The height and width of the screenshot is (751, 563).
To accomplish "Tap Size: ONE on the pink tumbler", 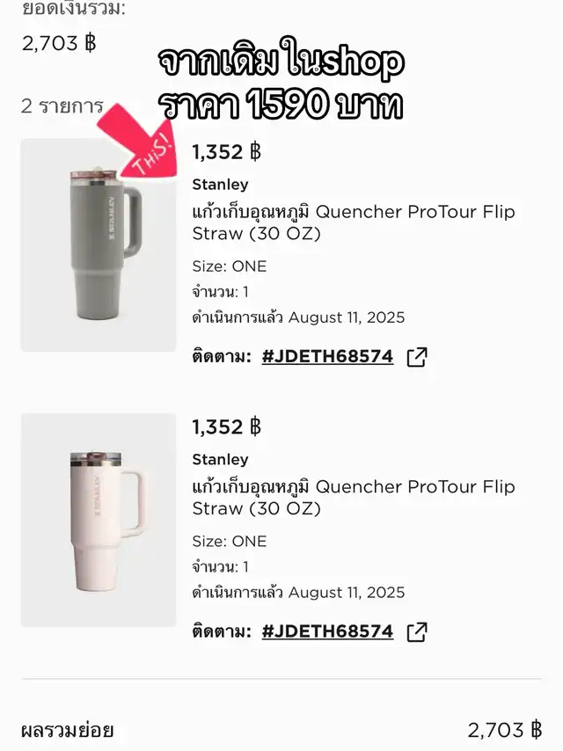I will point(230,541).
